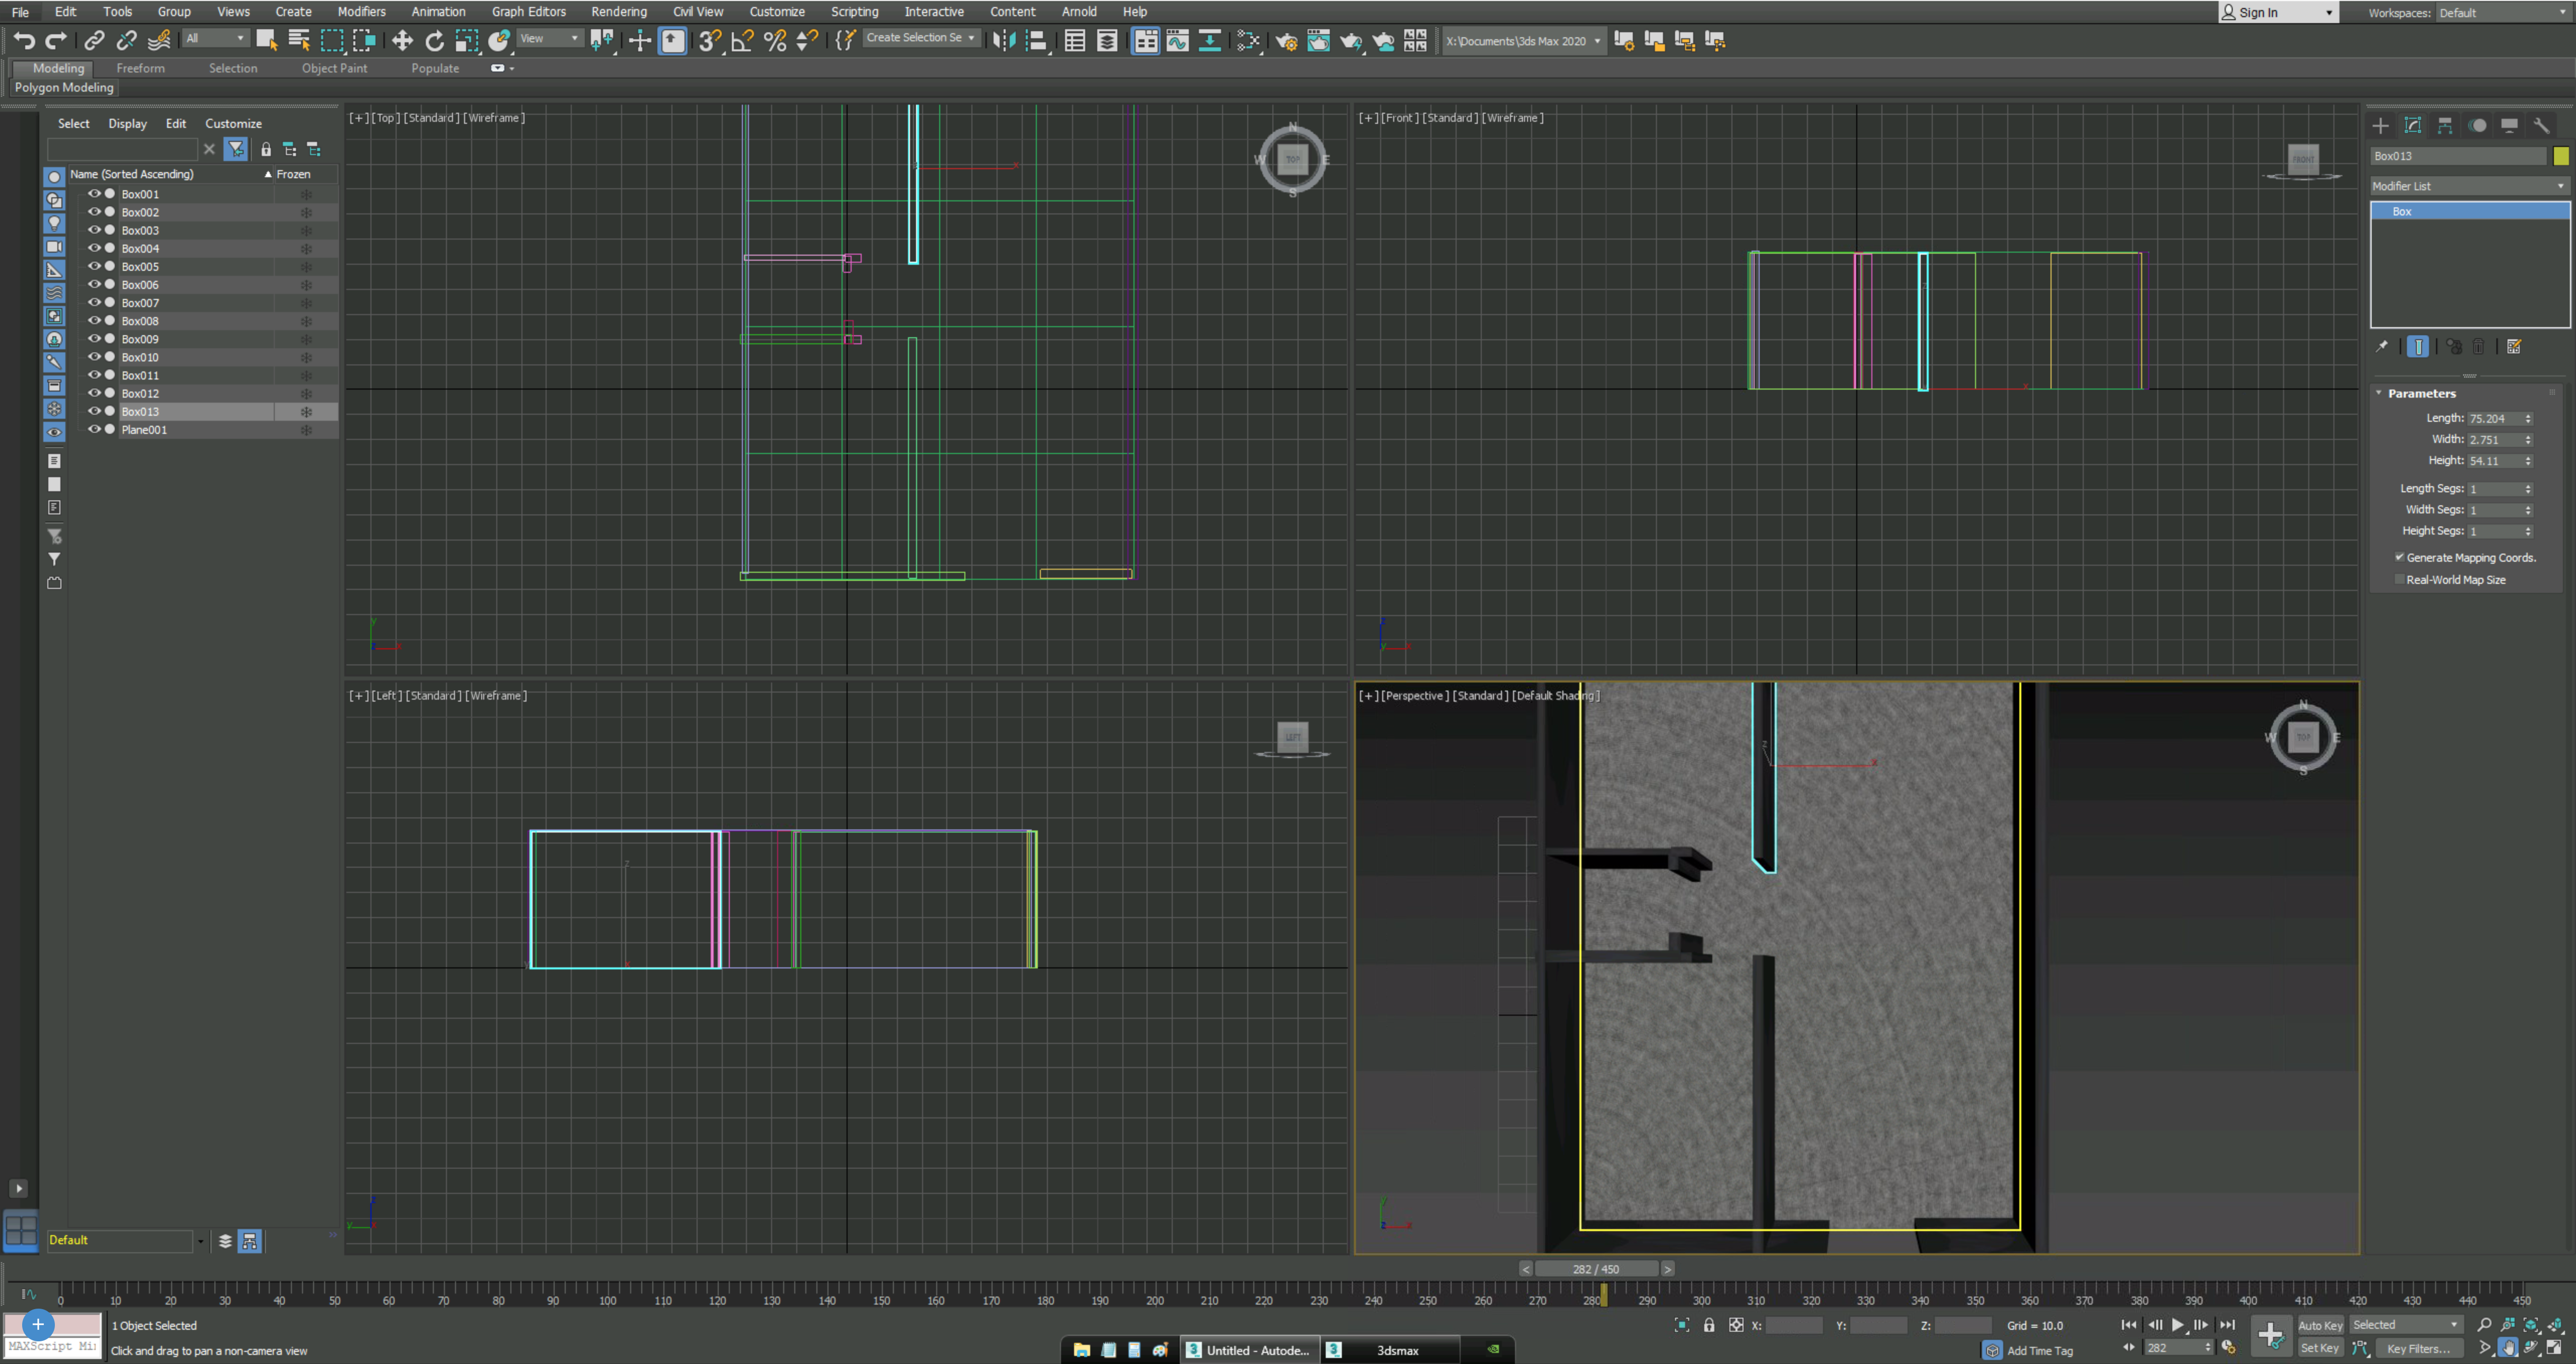Toggle the Selection Lock icon in status bar
2576x1364 pixels.
coord(1709,1325)
